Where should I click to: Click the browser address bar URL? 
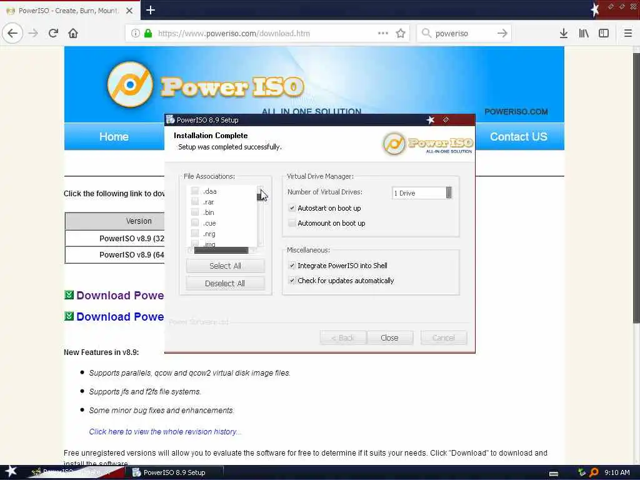[x=234, y=34]
